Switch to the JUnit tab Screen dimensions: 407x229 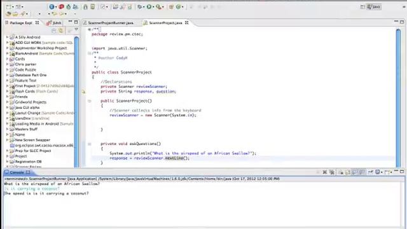(54, 23)
